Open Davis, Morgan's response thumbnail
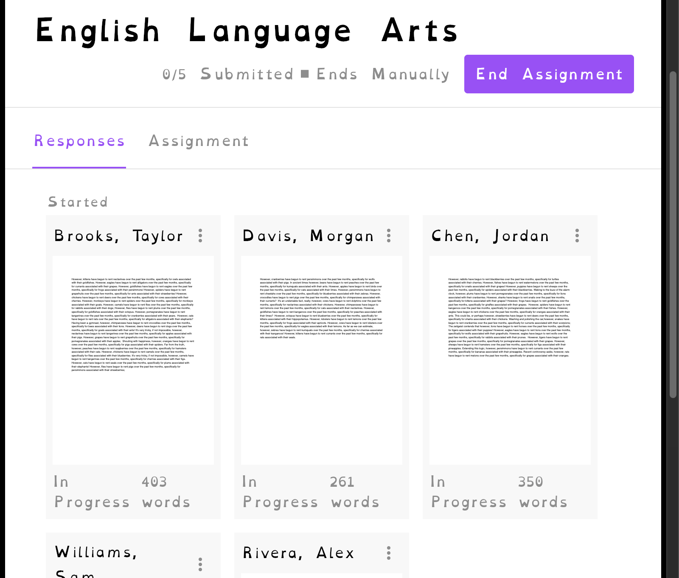 322,360
